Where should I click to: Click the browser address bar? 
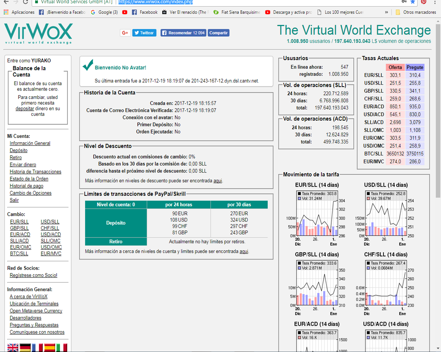(224, 2)
